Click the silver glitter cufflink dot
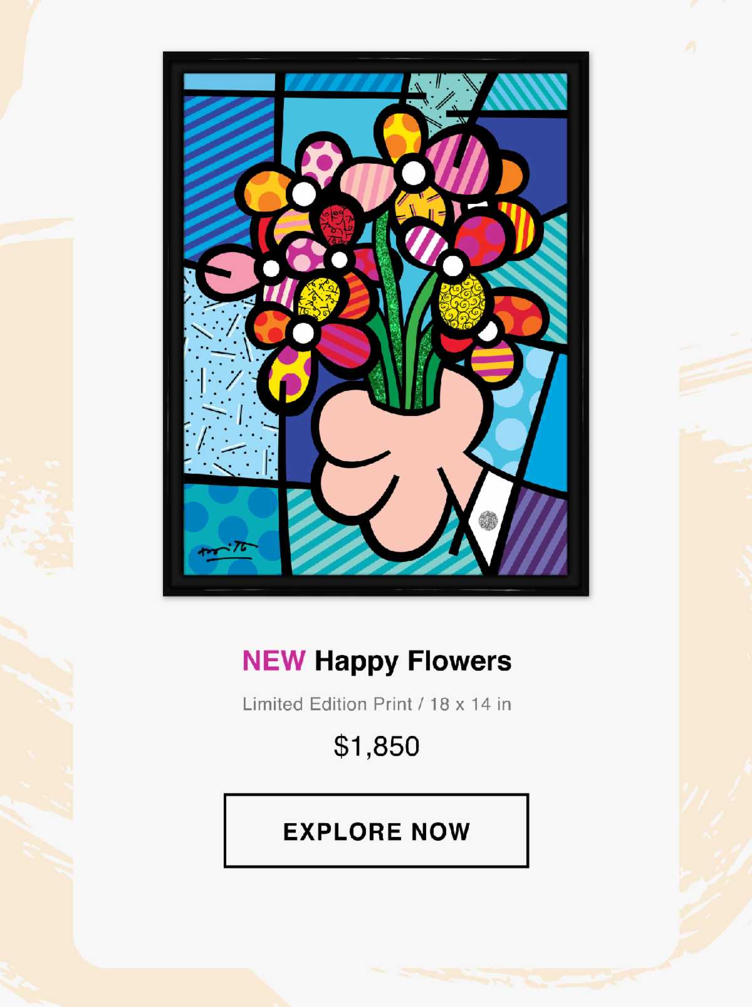This screenshot has height=1007, width=752. pyautogui.click(x=488, y=520)
